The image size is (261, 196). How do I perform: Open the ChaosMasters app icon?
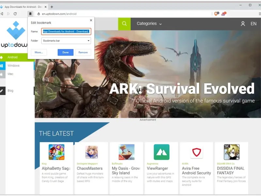pos(91,152)
